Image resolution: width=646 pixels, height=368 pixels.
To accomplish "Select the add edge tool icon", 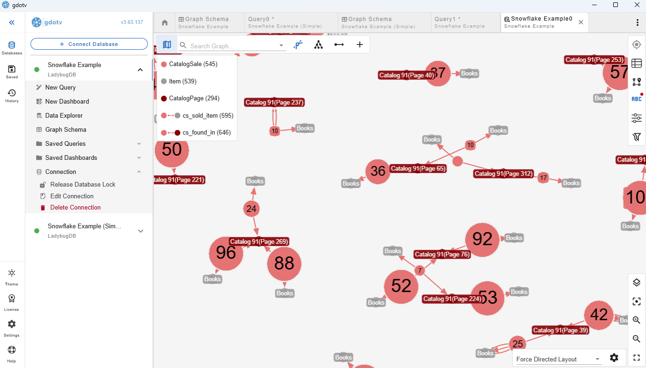I will click(339, 45).
